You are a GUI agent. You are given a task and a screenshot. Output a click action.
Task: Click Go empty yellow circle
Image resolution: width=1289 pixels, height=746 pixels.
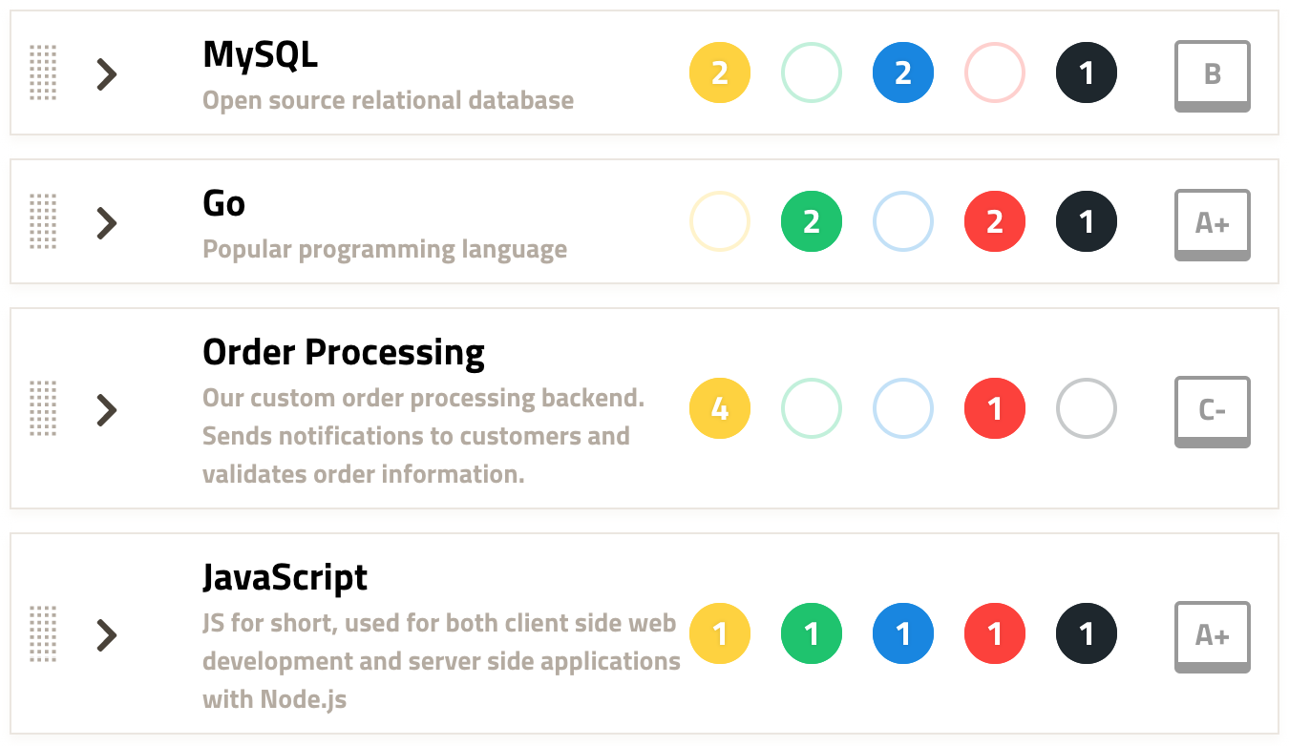pyautogui.click(x=720, y=221)
